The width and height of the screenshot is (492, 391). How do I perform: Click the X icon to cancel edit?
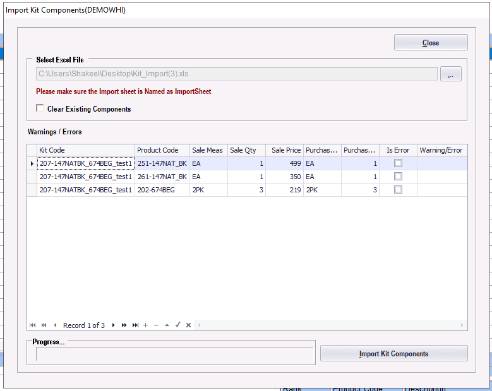coord(188,325)
